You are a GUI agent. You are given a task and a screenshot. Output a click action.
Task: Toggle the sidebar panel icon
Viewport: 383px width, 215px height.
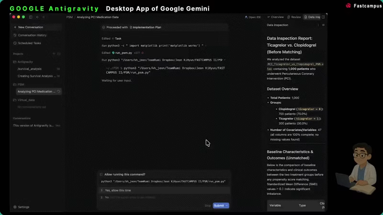[31, 17]
